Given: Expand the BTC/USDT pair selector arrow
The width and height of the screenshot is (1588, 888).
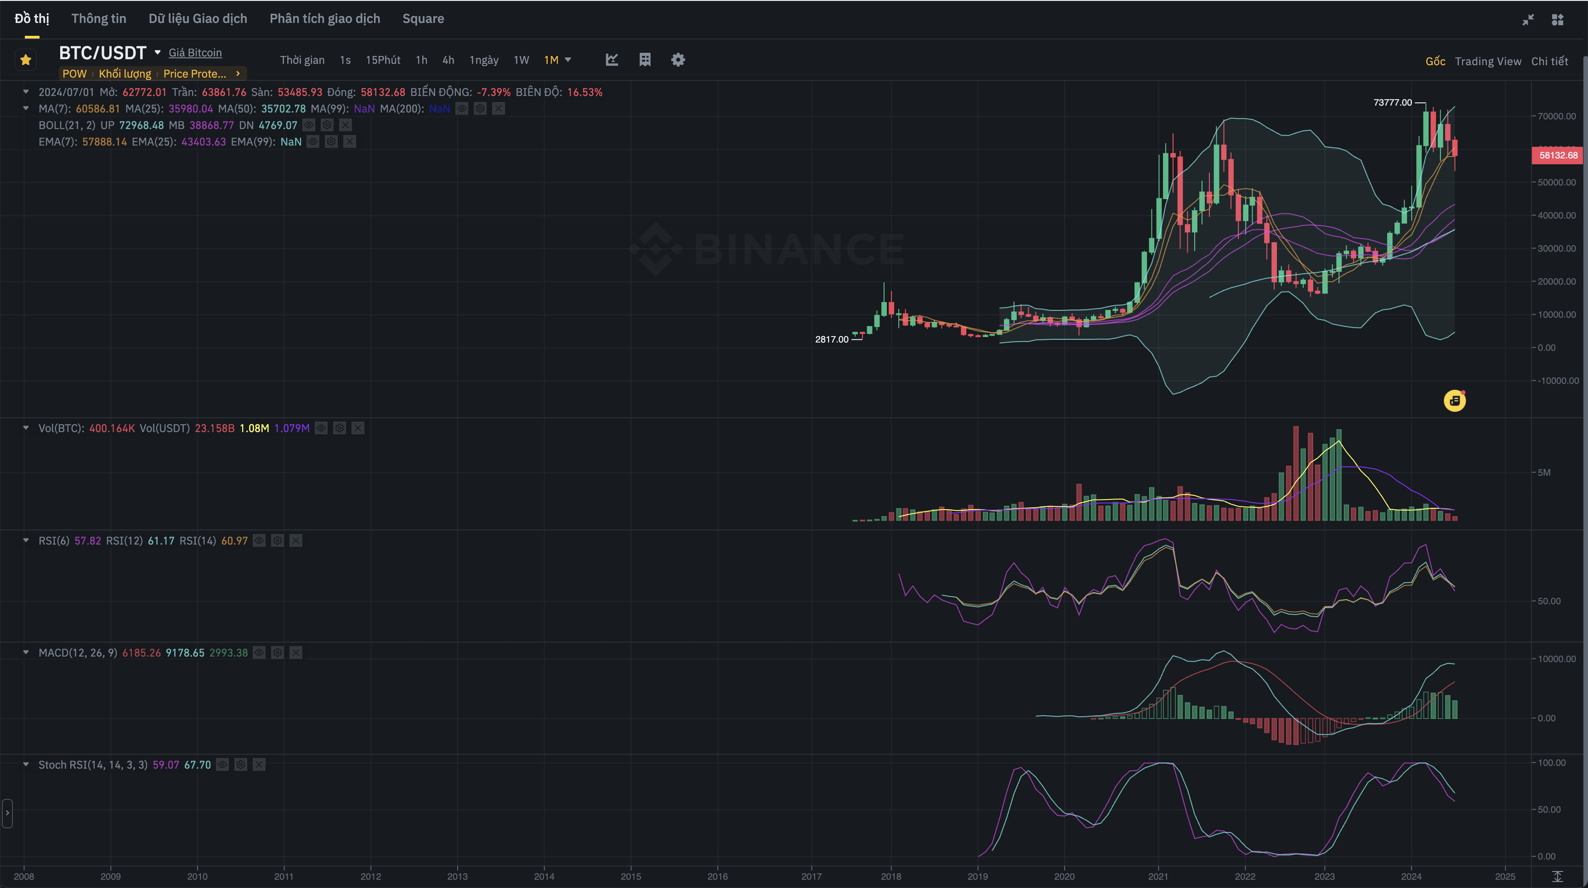Looking at the screenshot, I should pyautogui.click(x=158, y=52).
